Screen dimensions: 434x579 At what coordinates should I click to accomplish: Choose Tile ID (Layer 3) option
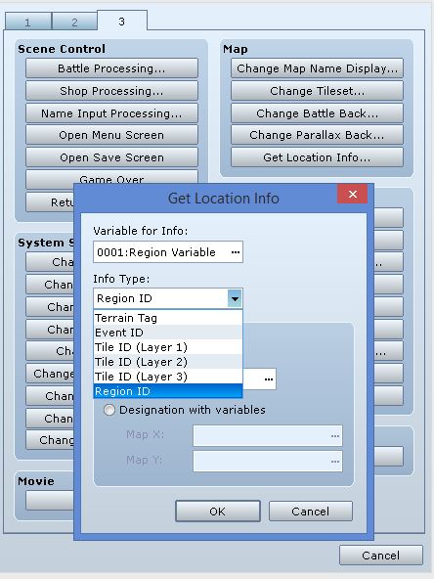click(x=168, y=377)
